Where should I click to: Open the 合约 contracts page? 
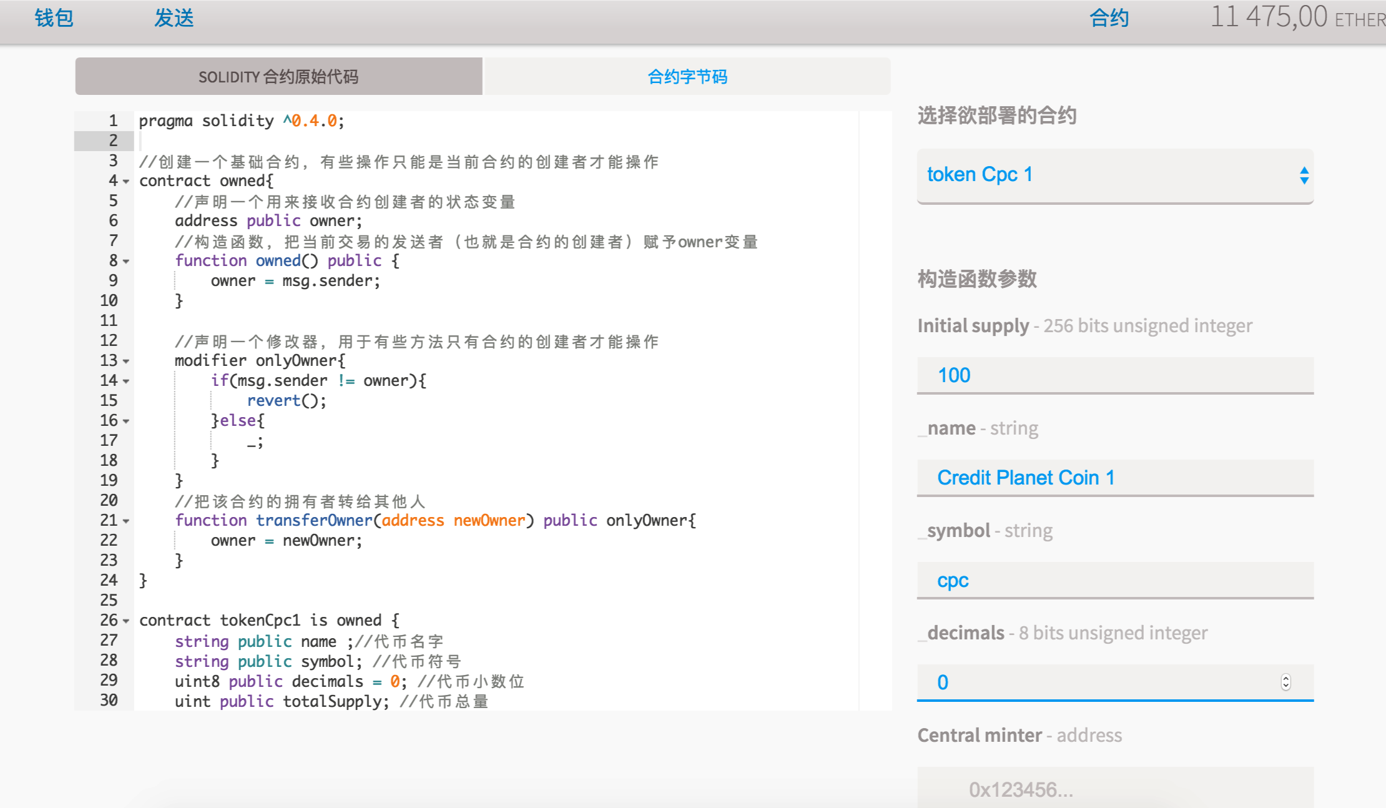point(1109,17)
